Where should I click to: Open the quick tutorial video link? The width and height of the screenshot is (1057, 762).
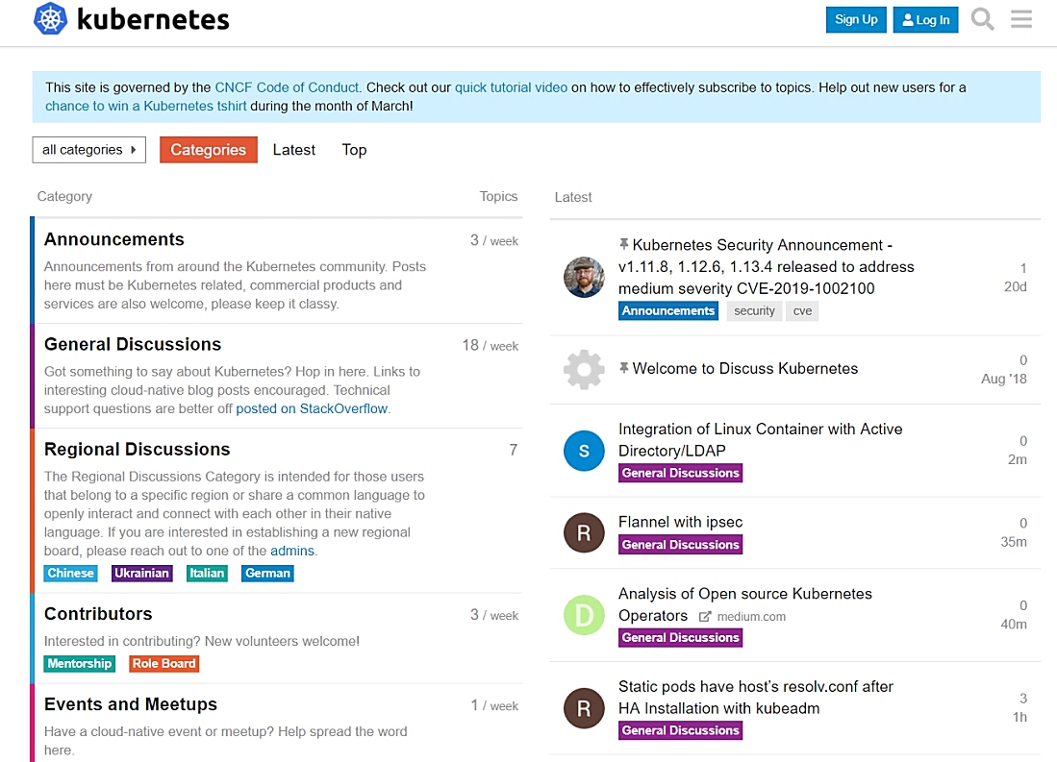(x=511, y=87)
